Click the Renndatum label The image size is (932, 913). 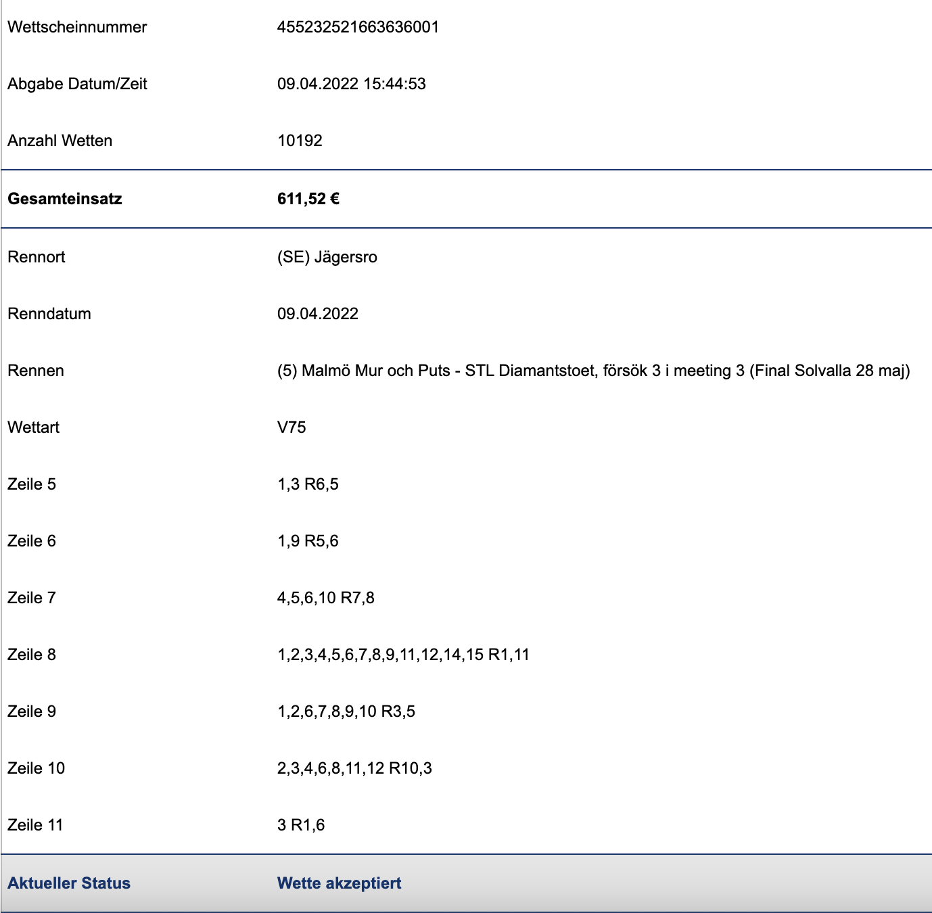coord(49,314)
